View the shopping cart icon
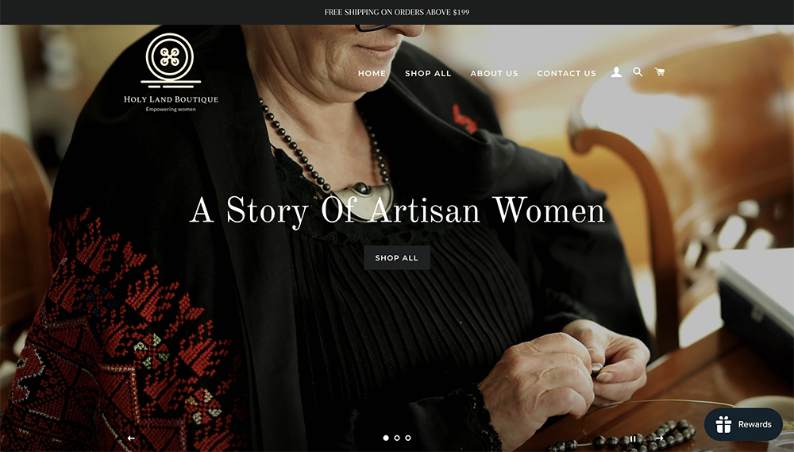 coord(659,72)
